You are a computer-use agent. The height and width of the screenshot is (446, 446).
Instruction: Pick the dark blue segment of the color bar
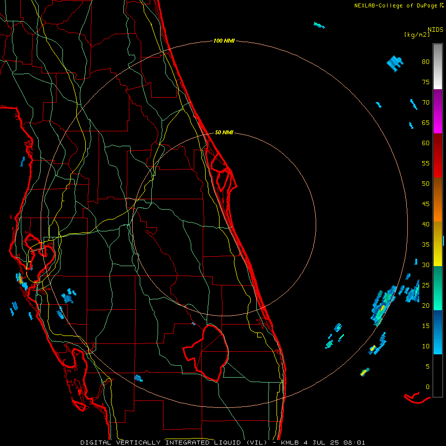point(438,332)
